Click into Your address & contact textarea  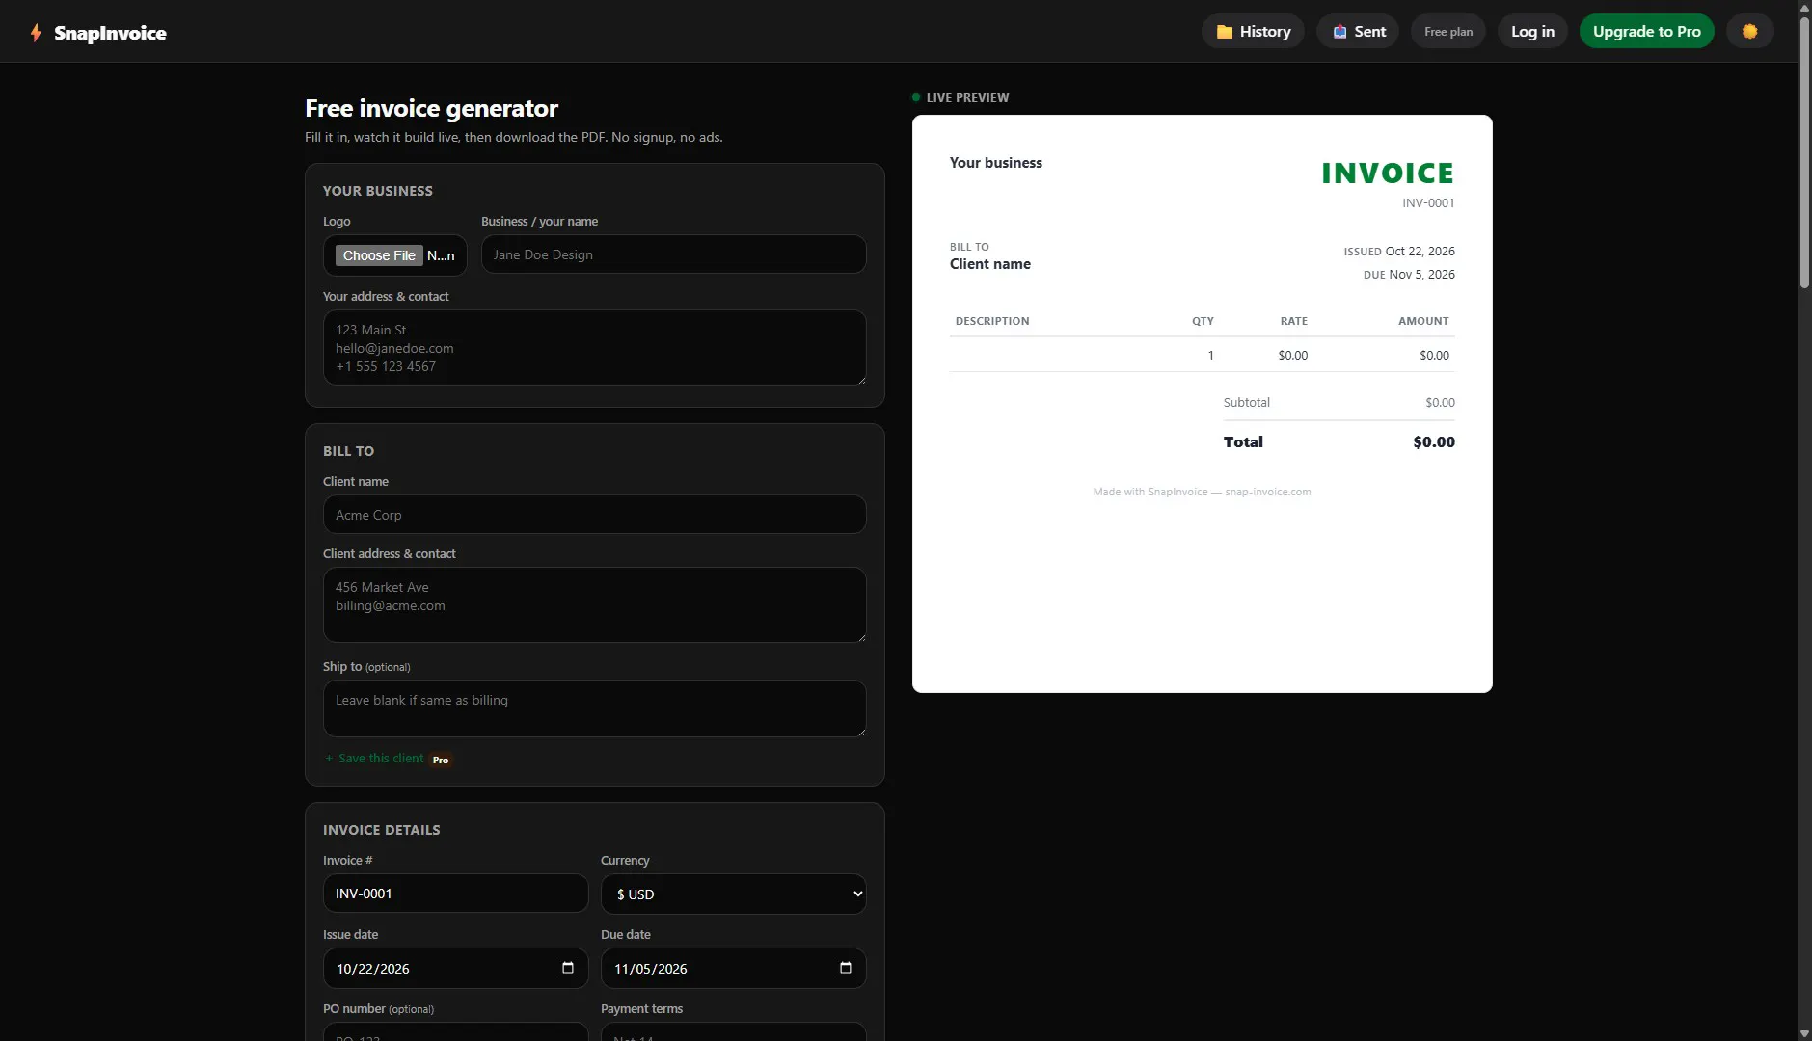[594, 348]
